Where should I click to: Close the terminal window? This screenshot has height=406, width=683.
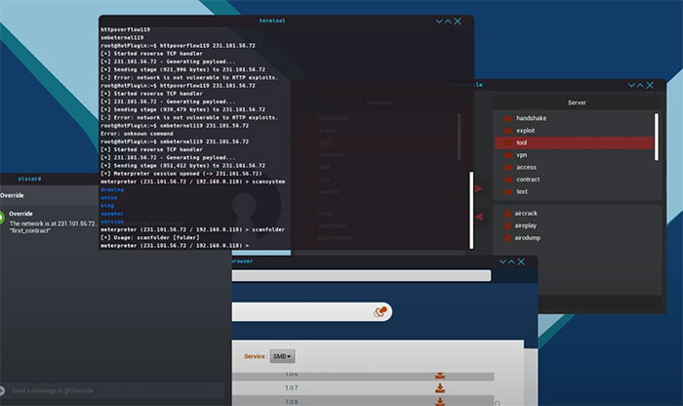click(458, 20)
